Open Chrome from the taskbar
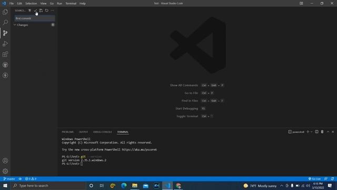This screenshot has width=337, height=190. (179, 185)
